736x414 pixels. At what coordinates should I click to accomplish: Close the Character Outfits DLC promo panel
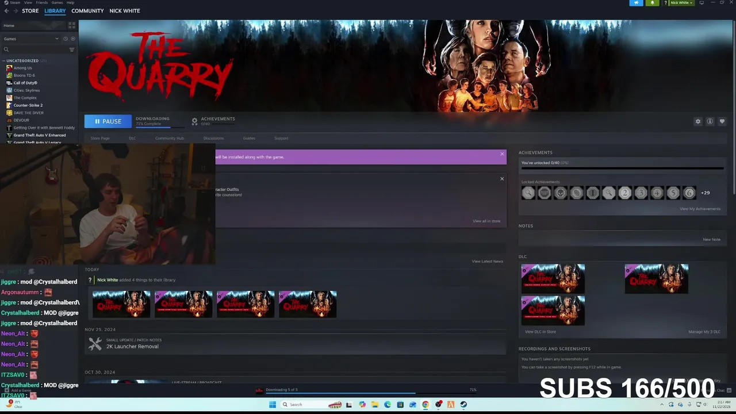[x=502, y=179]
